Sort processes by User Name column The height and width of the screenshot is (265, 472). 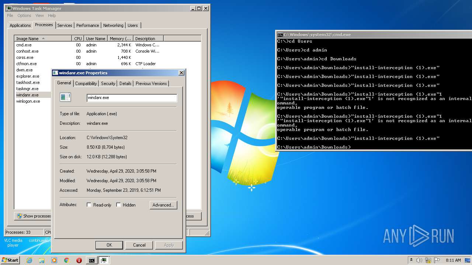pyautogui.click(x=96, y=39)
